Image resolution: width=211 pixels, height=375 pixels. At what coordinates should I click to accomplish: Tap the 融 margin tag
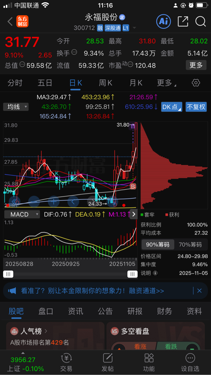click(100, 28)
